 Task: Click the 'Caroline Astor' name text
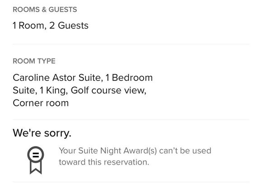pos(44,78)
